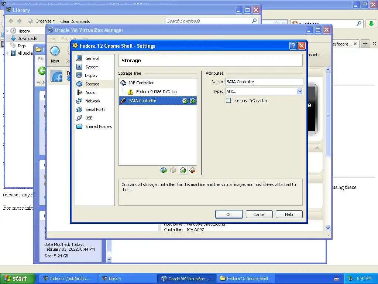Add CD/DVD device on SATA Controller row
Viewport: 378px width, 284px height.
coord(185,101)
